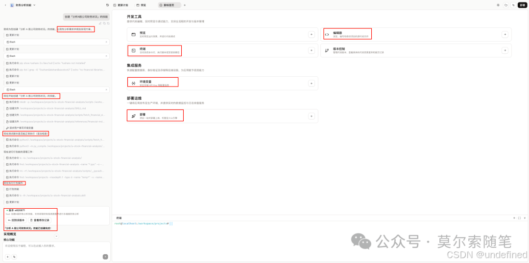Screen dimensions: 529x263
Task: Edit the user message with pencil icon
Action: [x=100, y=23]
